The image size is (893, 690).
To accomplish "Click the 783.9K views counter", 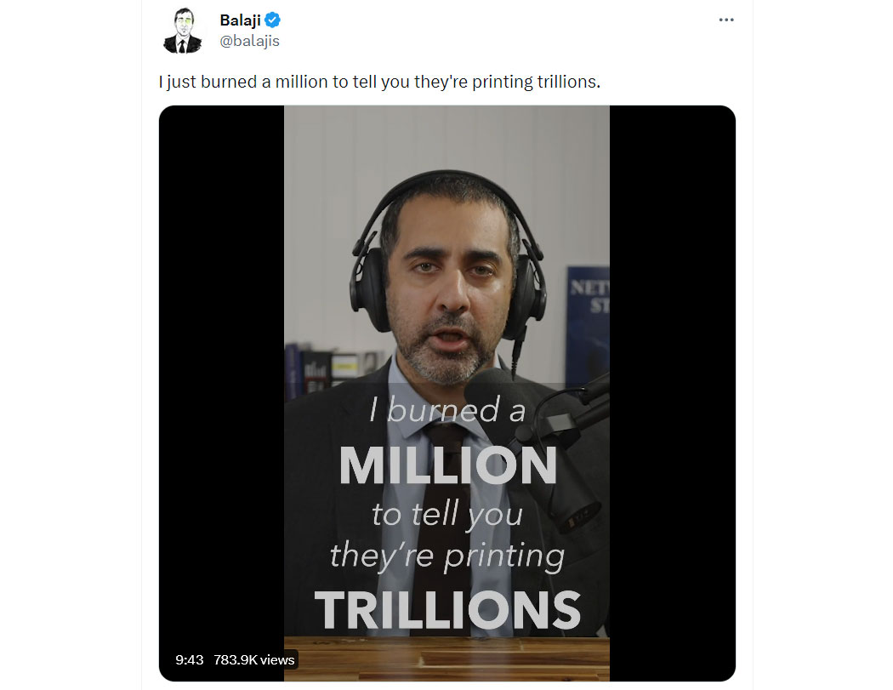I will tap(254, 660).
